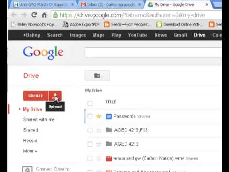Screen dimensions: 229x172
Task: Open Download Online Video bookmark
Action: [x=179, y=24]
